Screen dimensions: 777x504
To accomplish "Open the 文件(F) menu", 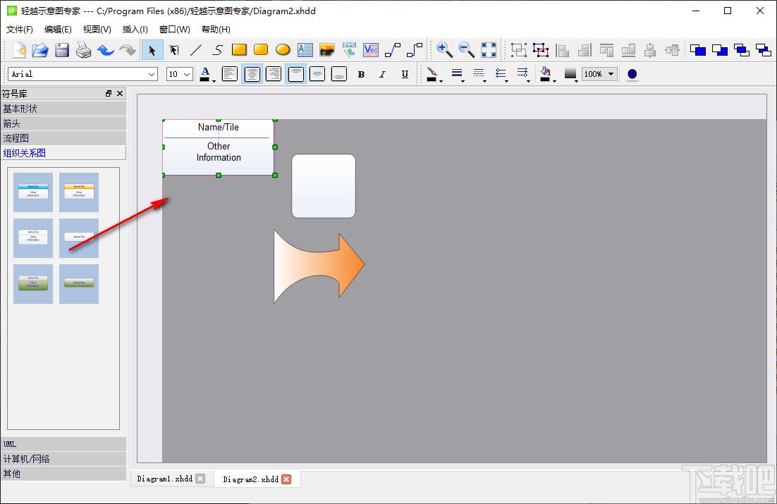I will click(x=19, y=29).
